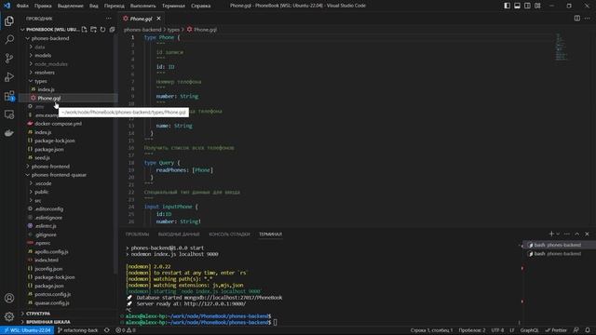Open the Файл menu
The width and height of the screenshot is (596, 335).
point(22,6)
